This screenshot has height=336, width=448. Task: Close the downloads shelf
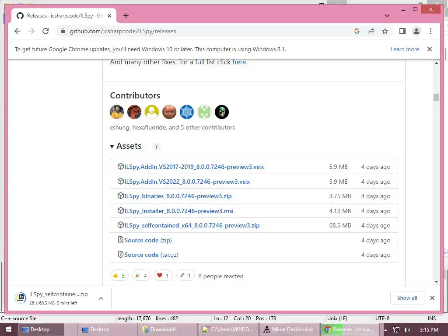432,298
